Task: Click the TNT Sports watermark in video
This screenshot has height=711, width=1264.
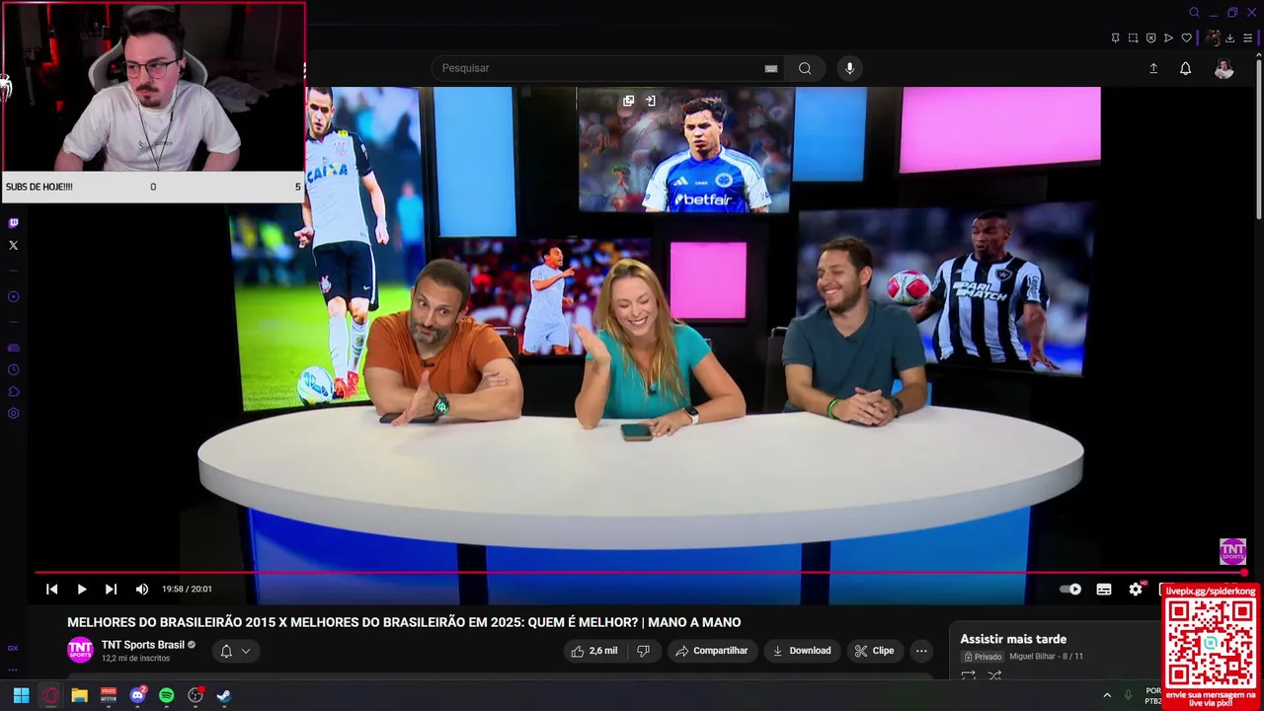Action: (x=1232, y=551)
